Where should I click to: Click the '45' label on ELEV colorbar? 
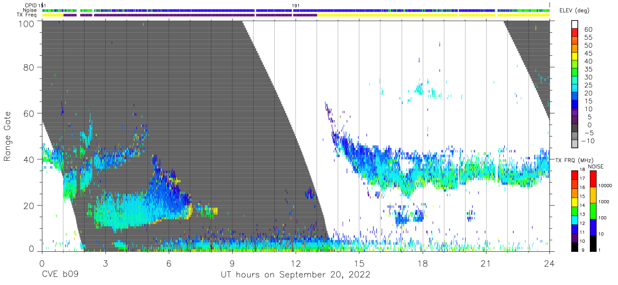pos(588,53)
